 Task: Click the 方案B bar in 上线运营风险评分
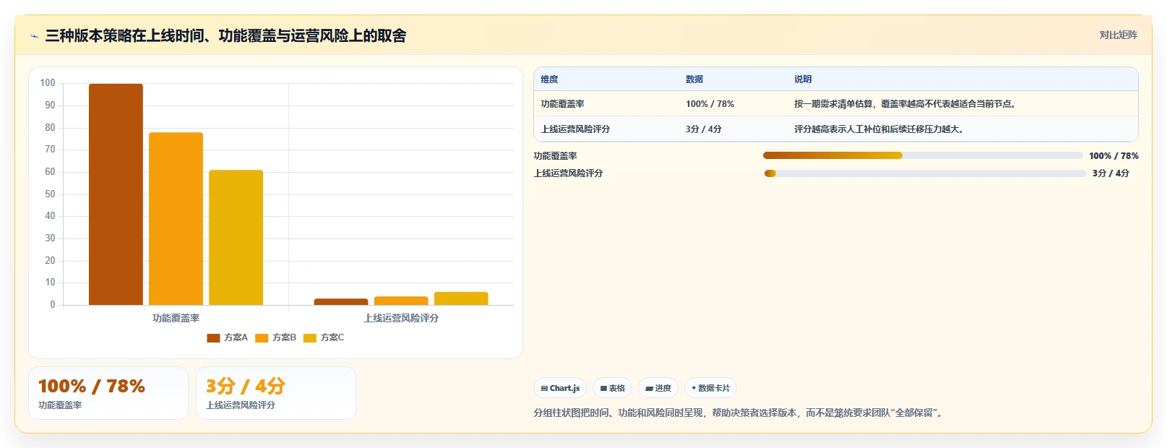pos(401,301)
